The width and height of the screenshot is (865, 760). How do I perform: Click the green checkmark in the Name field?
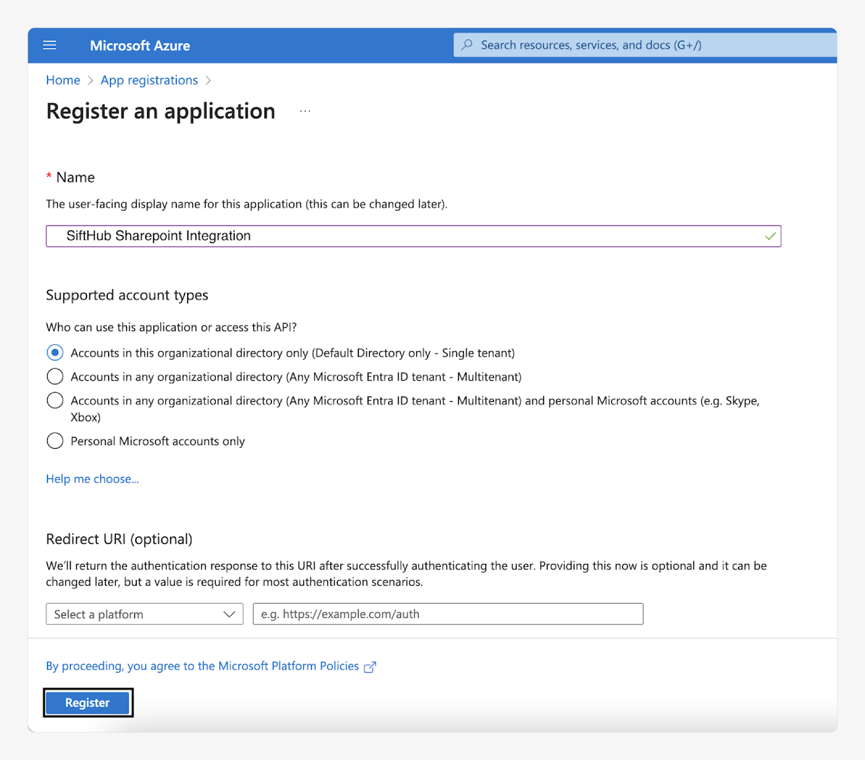pos(770,236)
